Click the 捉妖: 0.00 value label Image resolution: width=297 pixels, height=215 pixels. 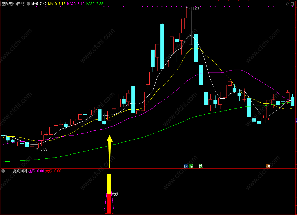36,171
